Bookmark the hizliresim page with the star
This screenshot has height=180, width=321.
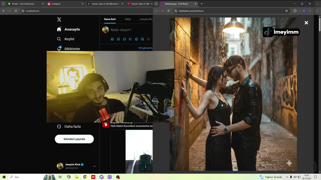coord(287,11)
